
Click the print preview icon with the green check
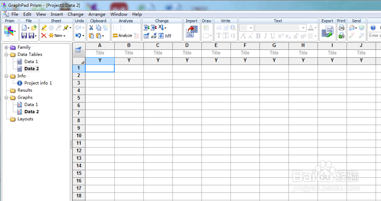click(341, 36)
